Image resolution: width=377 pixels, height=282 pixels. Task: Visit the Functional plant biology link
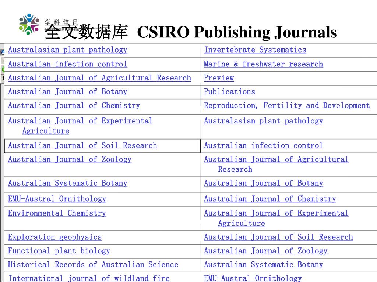[x=59, y=251]
